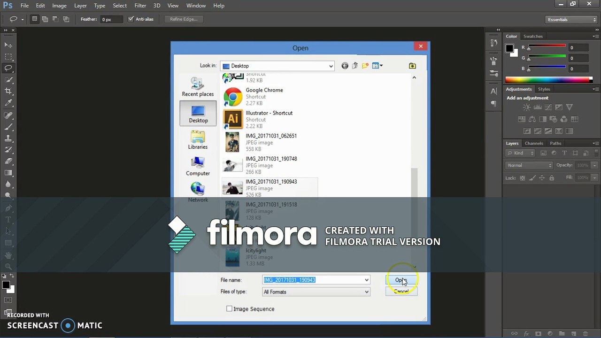
Task: Select the IMG_20171031_062651 thumbnail
Action: [232, 142]
